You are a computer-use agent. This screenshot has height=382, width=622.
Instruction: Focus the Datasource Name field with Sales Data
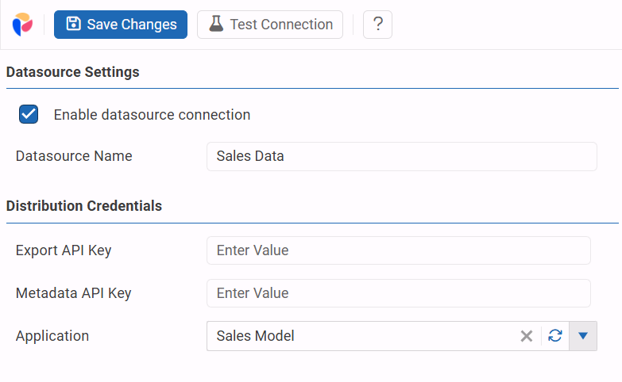click(x=401, y=156)
